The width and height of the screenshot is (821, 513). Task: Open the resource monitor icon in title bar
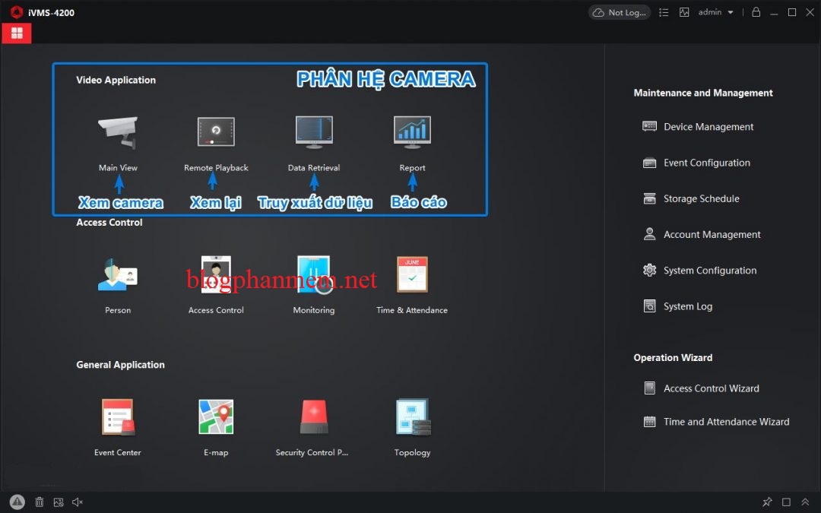pos(684,12)
